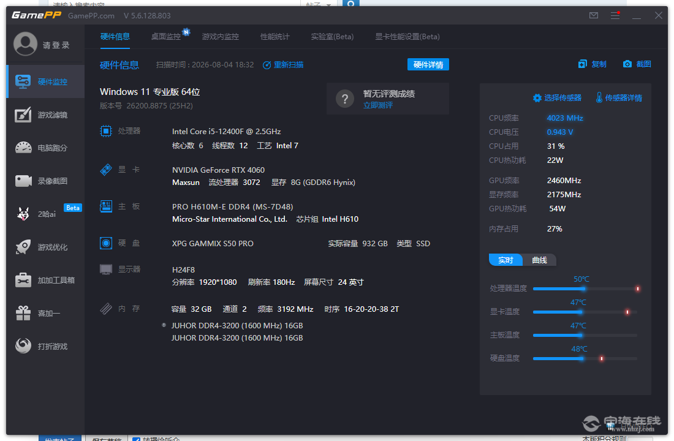Viewport: 674px width, 441px height.
Task: Click the 硬件详情 button
Action: click(x=428, y=64)
